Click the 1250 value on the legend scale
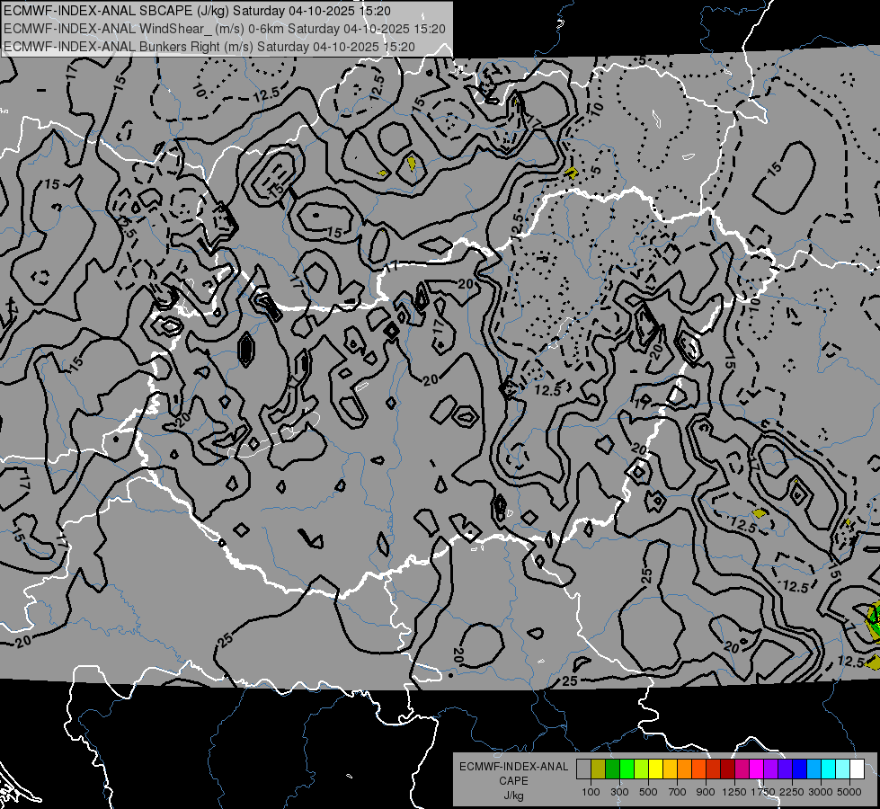 (734, 792)
